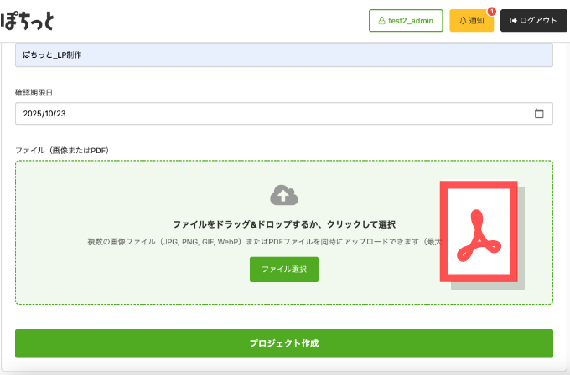Viewport: 570px width, 375px height.
Task: Open the calendar picker icon
Action: tap(539, 114)
